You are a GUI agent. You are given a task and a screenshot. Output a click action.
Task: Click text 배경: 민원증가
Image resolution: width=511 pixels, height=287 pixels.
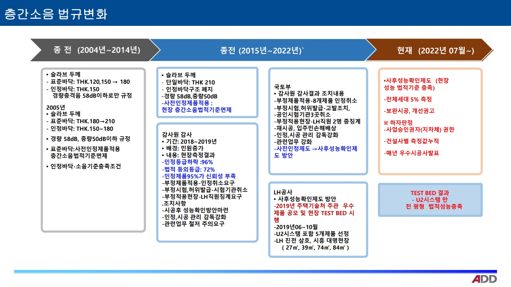[x=185, y=148]
